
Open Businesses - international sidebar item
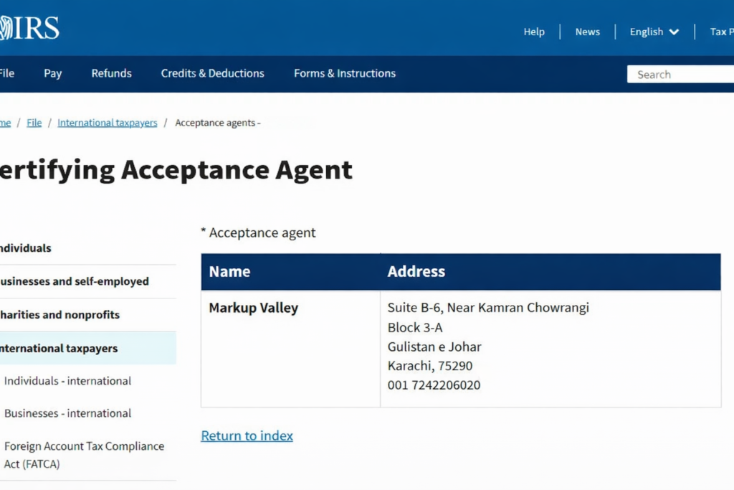tap(67, 413)
